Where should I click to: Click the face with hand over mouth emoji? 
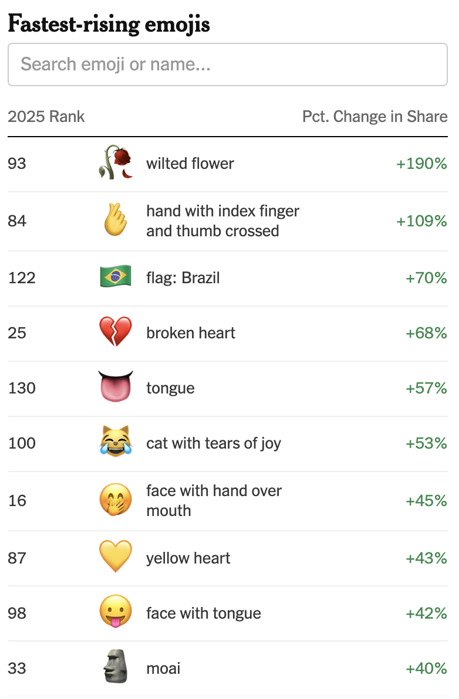[116, 500]
